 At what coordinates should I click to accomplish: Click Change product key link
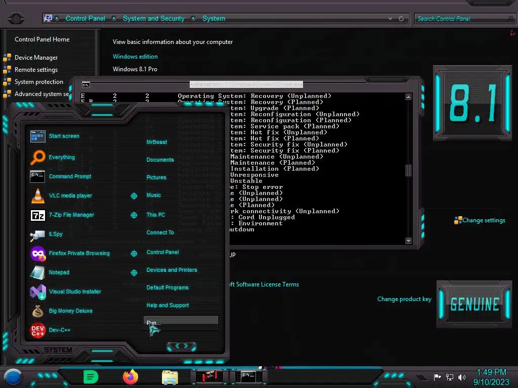click(x=404, y=299)
